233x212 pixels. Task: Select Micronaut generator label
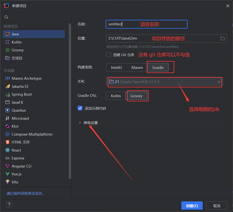click(20, 118)
